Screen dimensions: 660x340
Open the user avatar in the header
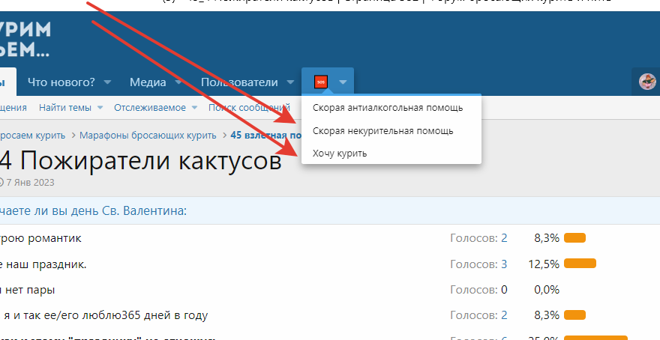point(647,82)
